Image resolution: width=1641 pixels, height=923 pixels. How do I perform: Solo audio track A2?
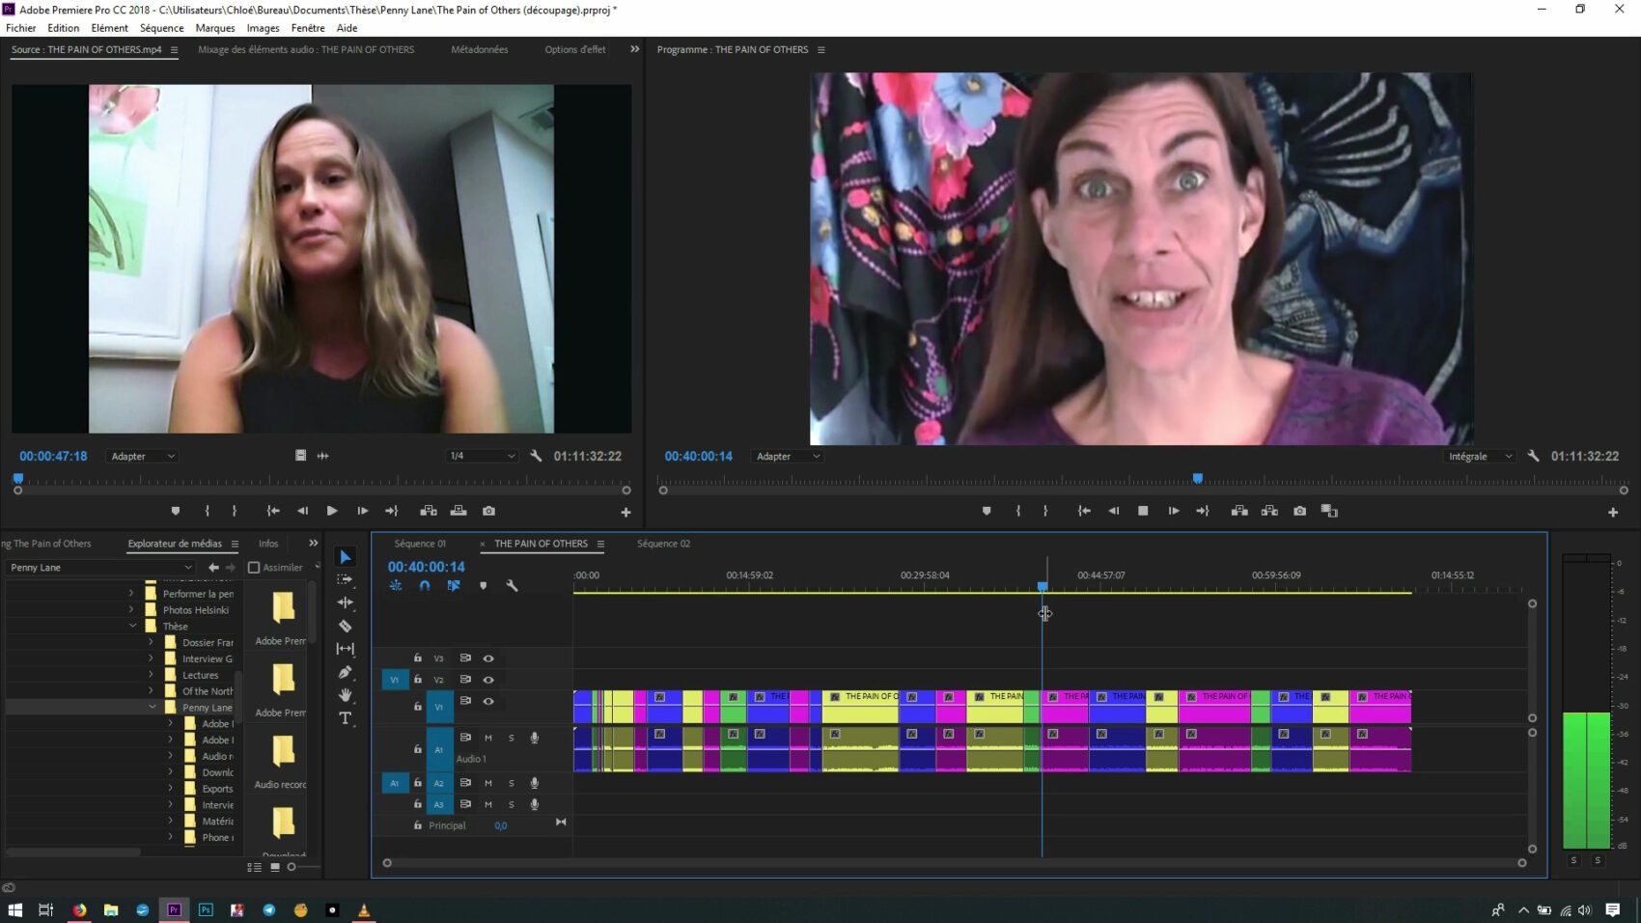(512, 783)
